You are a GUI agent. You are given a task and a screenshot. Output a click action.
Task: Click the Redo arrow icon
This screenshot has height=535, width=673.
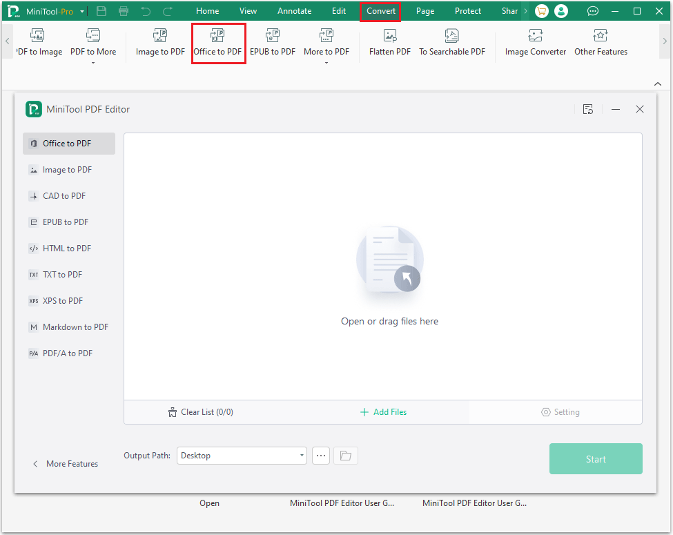168,11
